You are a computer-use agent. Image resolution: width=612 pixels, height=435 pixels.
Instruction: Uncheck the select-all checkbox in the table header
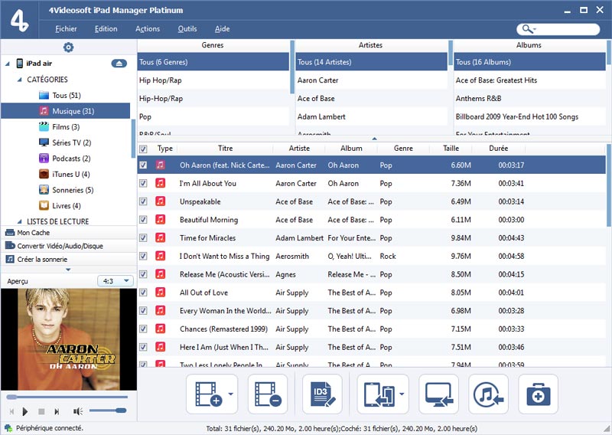[143, 149]
